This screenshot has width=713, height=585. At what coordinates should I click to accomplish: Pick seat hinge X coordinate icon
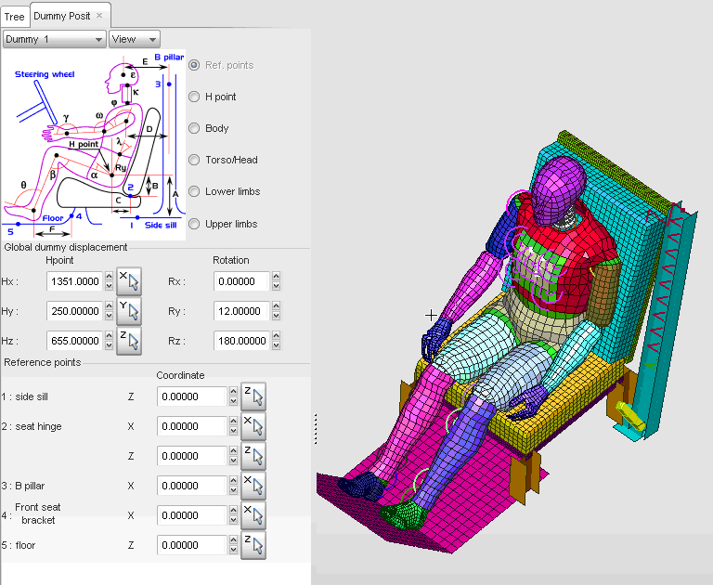coord(253,426)
